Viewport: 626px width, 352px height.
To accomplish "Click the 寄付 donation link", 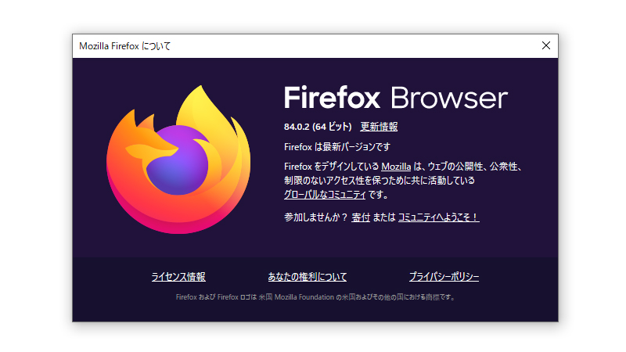I will pyautogui.click(x=361, y=217).
